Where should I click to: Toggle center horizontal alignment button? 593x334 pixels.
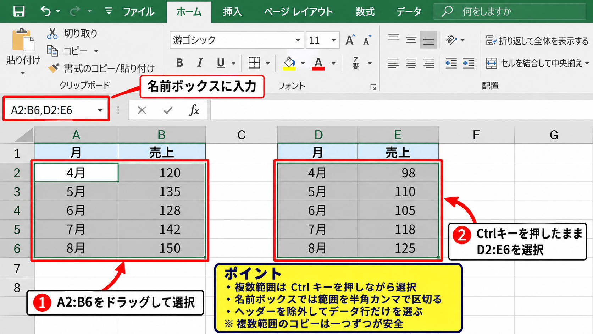coord(411,63)
